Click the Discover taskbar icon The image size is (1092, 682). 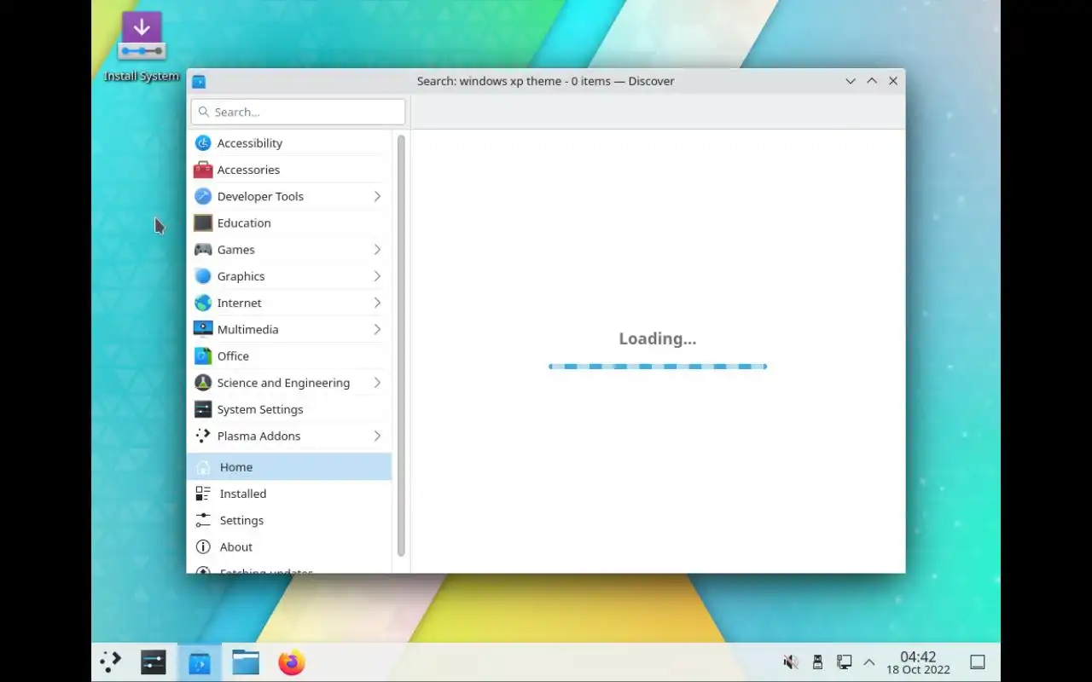click(200, 662)
